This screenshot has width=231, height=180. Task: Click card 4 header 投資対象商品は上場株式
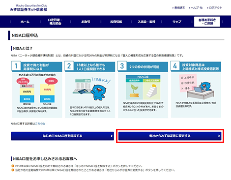tap(196, 66)
